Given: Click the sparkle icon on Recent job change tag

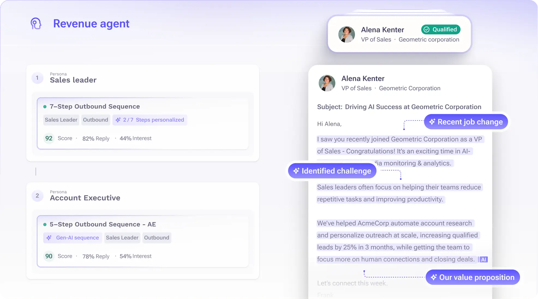Looking at the screenshot, I should [x=432, y=122].
